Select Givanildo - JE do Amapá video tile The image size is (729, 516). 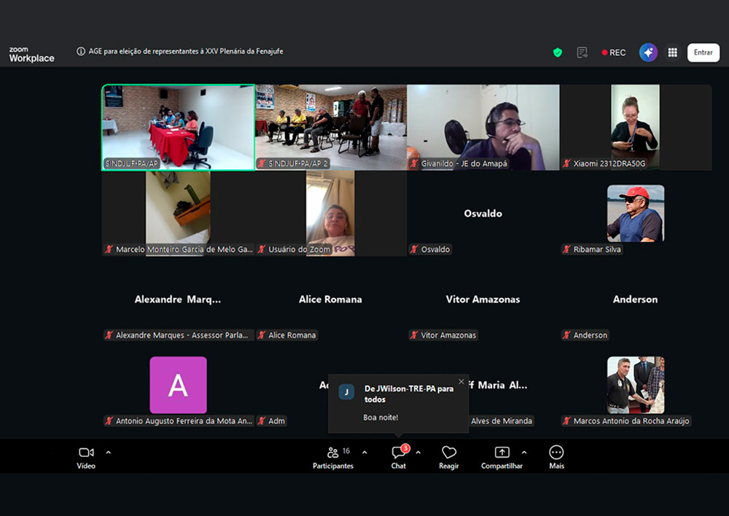(x=483, y=127)
